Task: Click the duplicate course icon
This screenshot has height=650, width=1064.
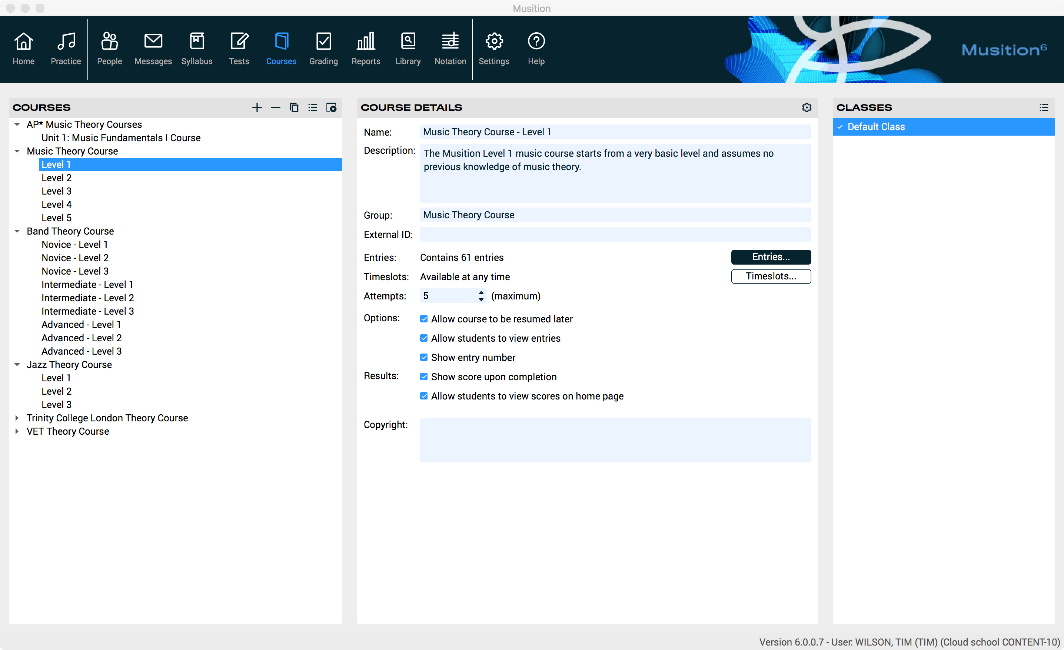Action: 294,107
